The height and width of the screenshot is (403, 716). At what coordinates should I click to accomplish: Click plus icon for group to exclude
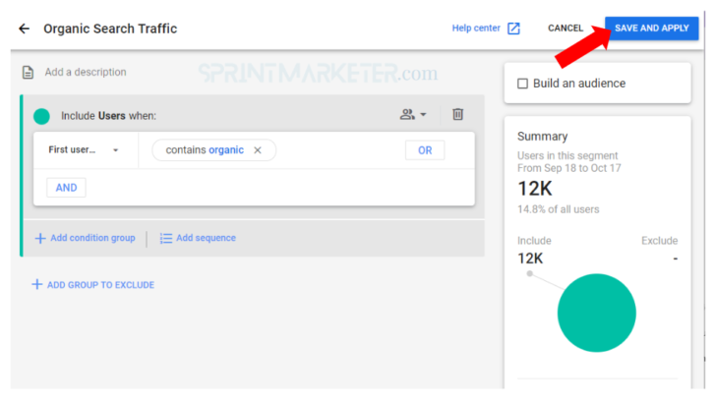[37, 285]
